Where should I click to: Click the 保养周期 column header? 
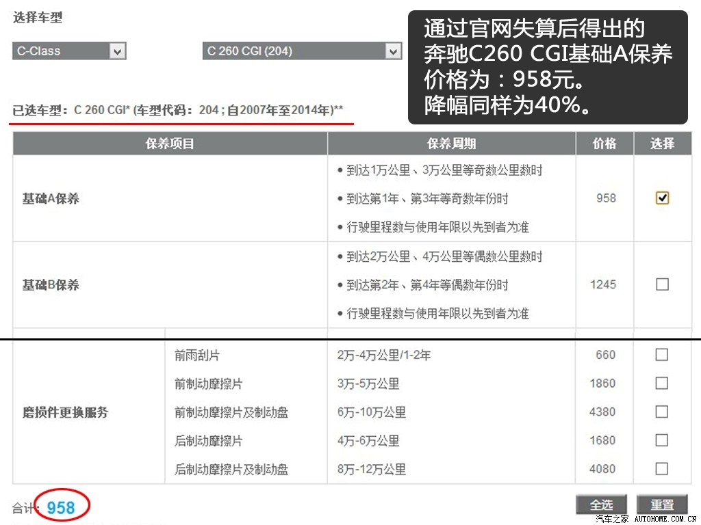coord(452,144)
